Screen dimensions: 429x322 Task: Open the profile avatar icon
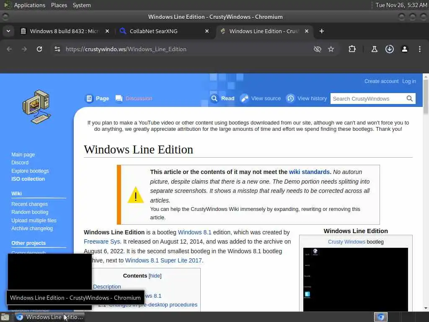tap(405, 49)
